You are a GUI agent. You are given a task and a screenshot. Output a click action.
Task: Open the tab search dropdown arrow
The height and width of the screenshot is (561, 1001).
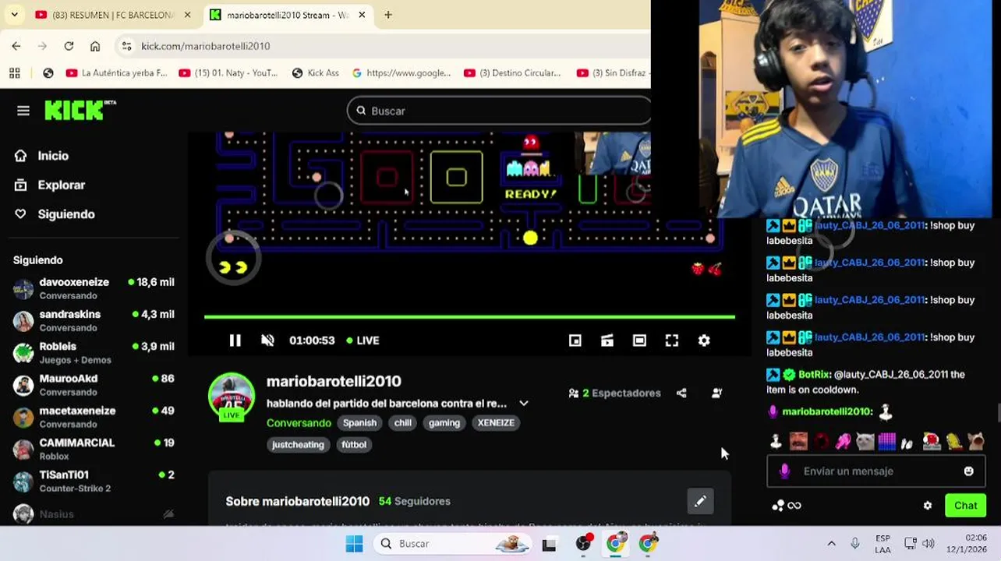(14, 15)
